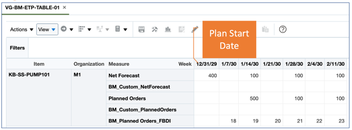Open the bar chart graph icon
Screen dimensions: 352x130
(x=168, y=29)
